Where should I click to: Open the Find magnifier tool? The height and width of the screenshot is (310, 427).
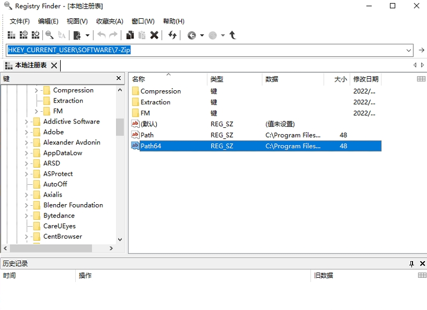pyautogui.click(x=49, y=35)
